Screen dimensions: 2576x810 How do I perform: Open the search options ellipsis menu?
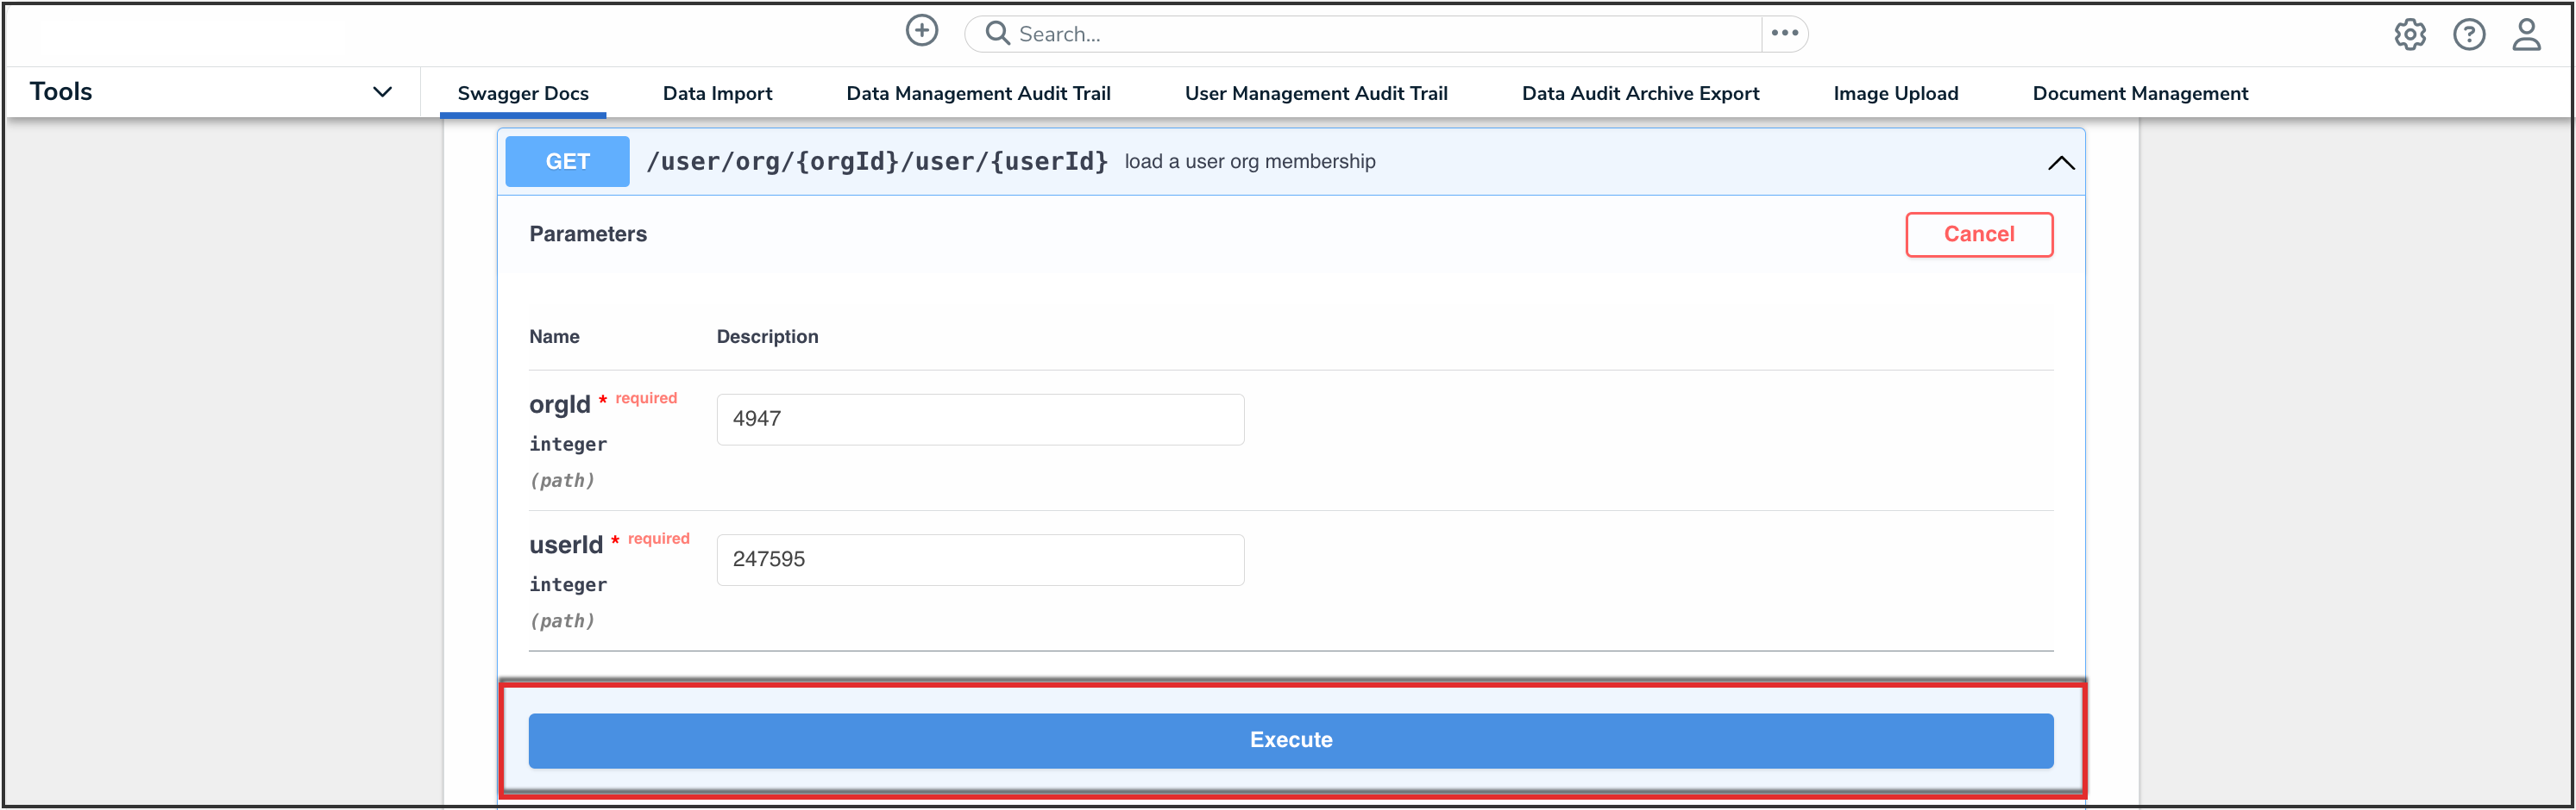tap(1784, 34)
